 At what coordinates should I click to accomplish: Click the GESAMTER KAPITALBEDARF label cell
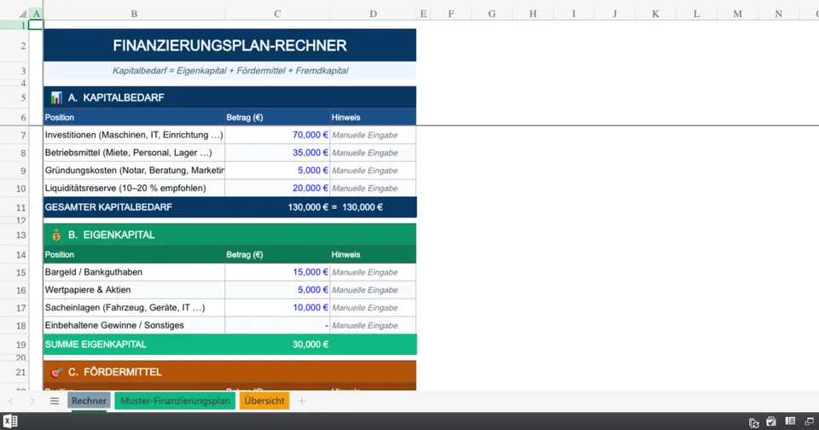coord(134,207)
